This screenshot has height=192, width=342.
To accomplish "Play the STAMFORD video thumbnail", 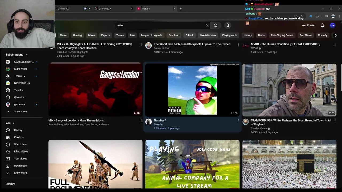I will coord(289,90).
